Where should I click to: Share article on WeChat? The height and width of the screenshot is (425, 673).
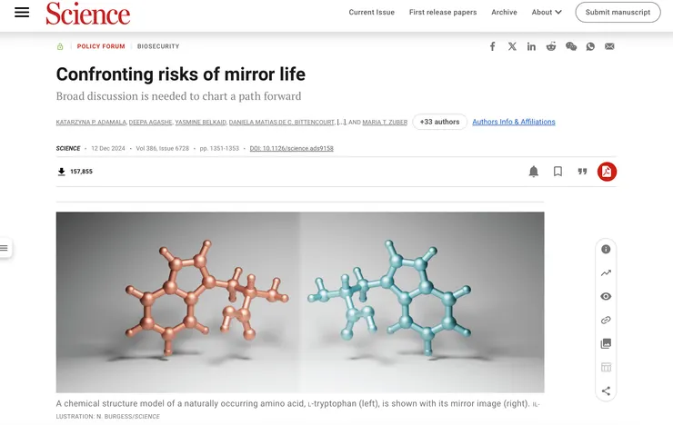click(x=571, y=46)
